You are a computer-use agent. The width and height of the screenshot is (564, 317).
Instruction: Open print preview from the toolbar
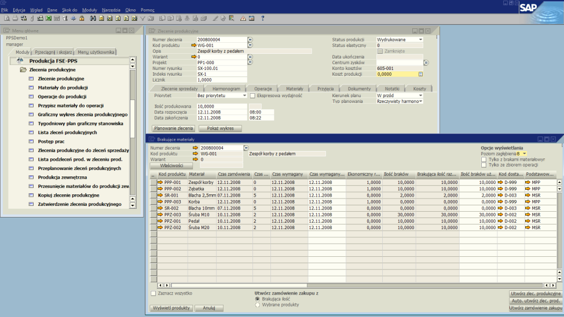pos(7,19)
